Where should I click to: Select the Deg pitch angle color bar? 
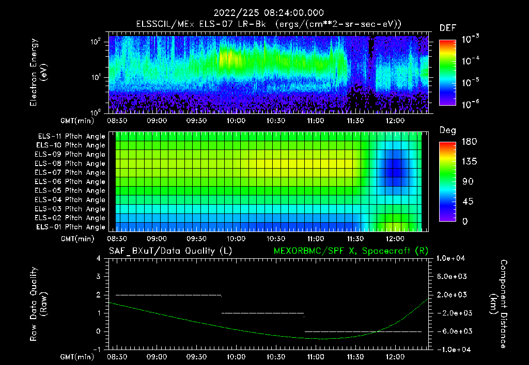[448, 181]
